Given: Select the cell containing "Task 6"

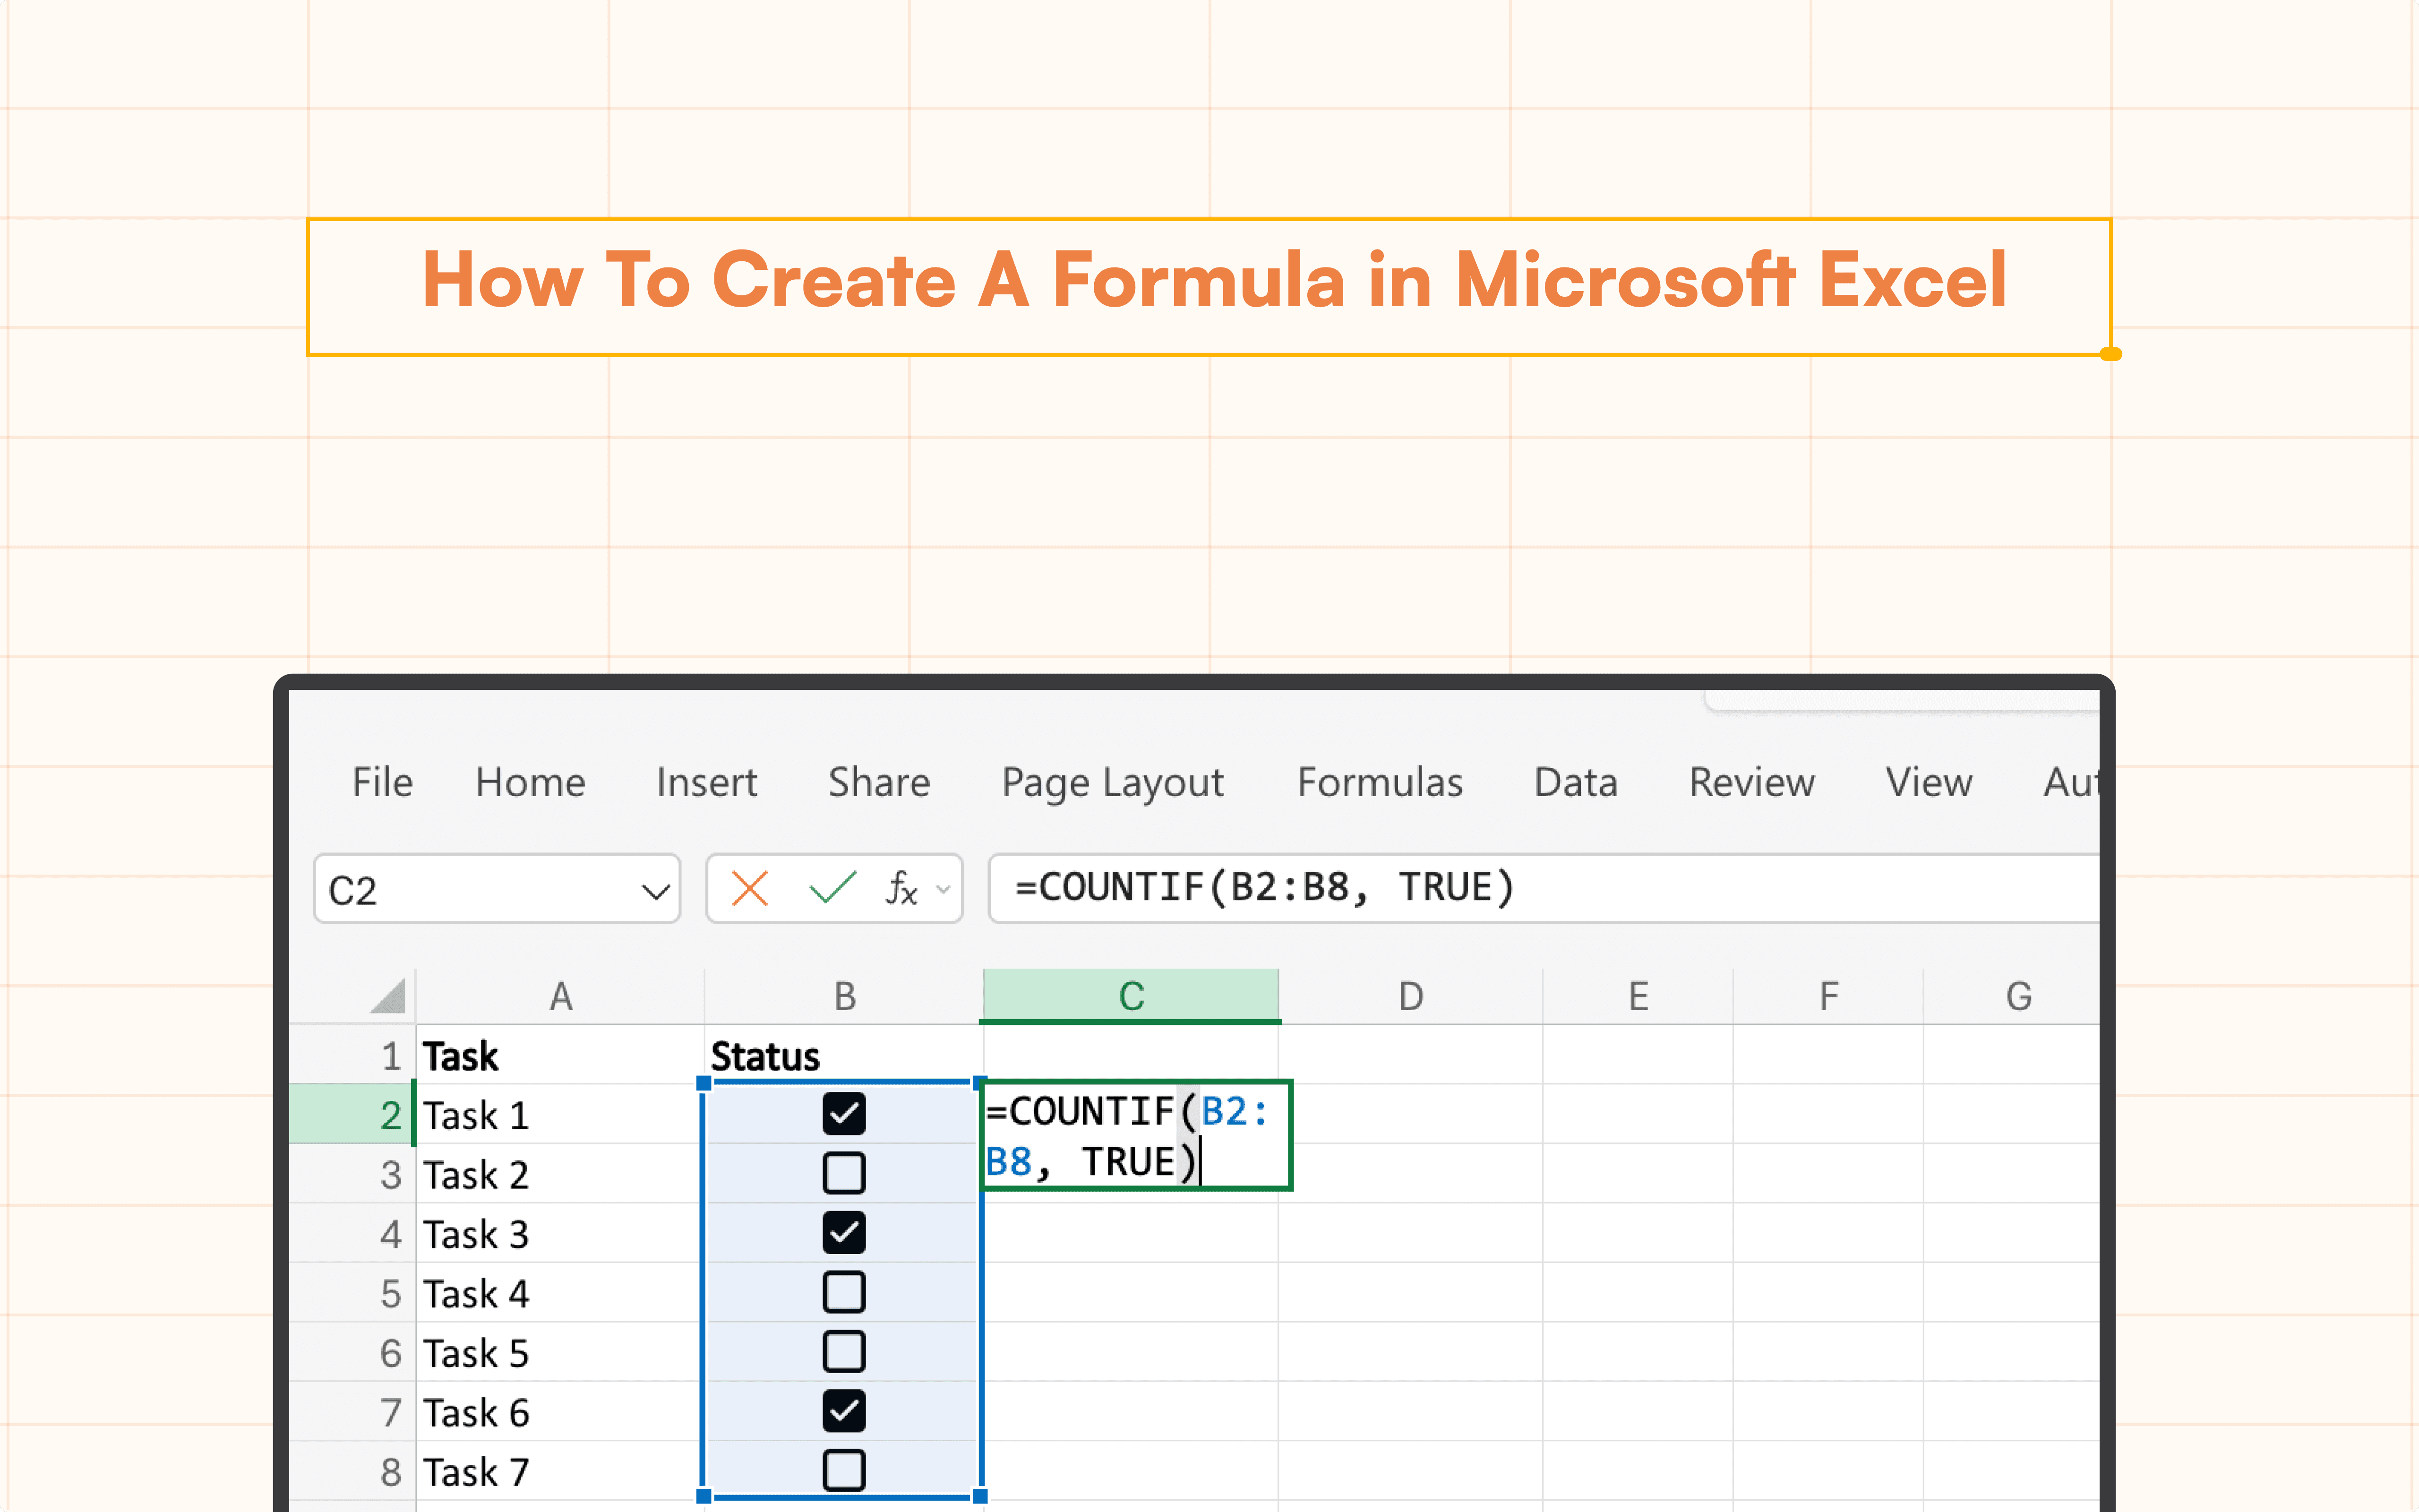Looking at the screenshot, I should click(x=561, y=1412).
